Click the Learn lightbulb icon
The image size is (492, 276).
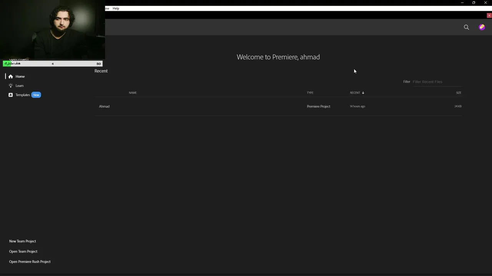click(x=11, y=85)
